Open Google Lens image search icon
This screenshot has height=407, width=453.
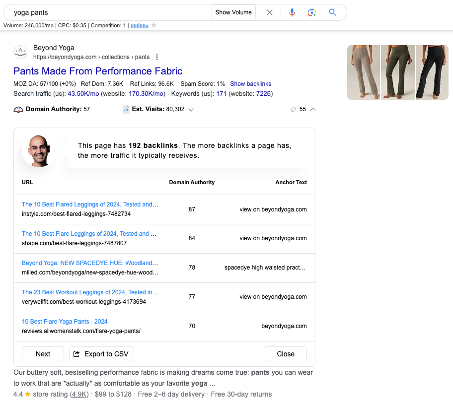click(x=312, y=12)
